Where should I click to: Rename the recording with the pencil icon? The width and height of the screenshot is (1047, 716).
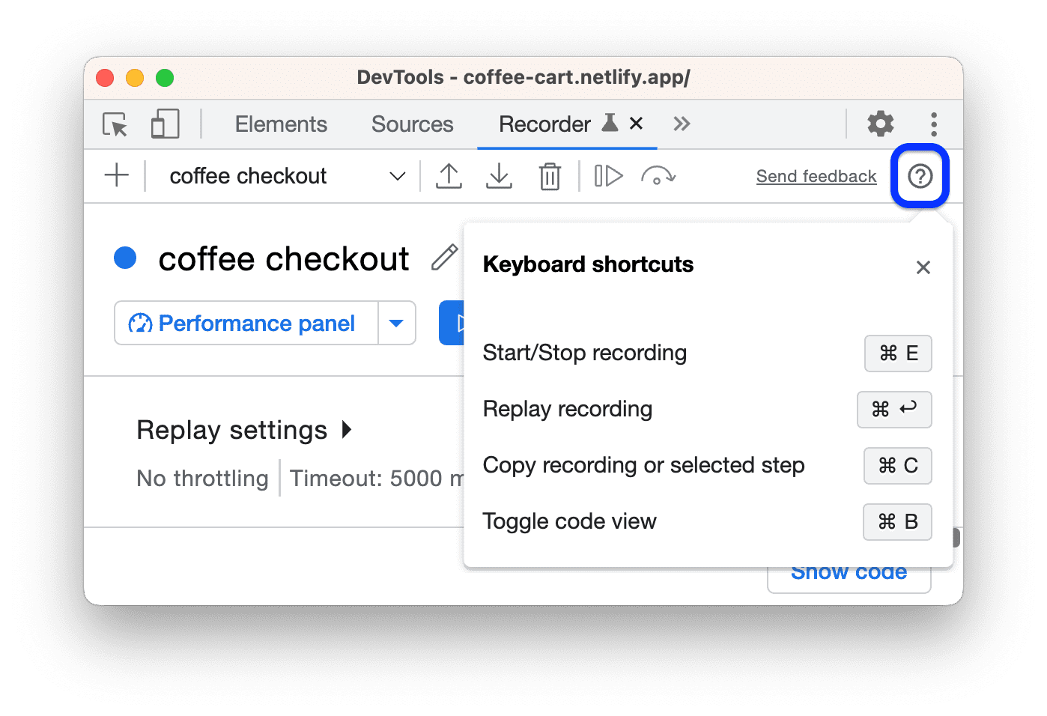(444, 258)
